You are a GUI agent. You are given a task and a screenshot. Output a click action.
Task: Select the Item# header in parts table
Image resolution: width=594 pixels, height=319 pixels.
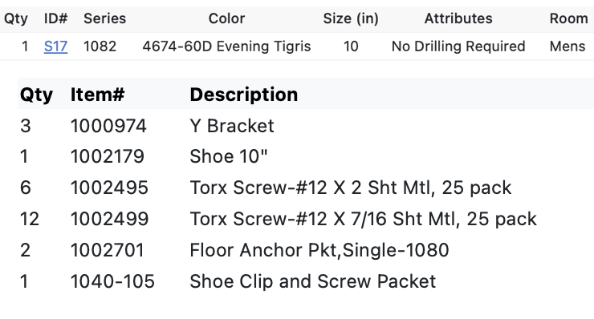tap(97, 95)
